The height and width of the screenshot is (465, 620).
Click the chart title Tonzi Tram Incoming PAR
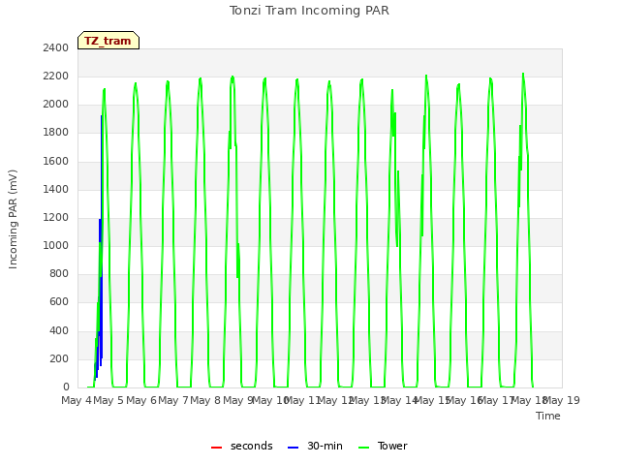(x=309, y=11)
